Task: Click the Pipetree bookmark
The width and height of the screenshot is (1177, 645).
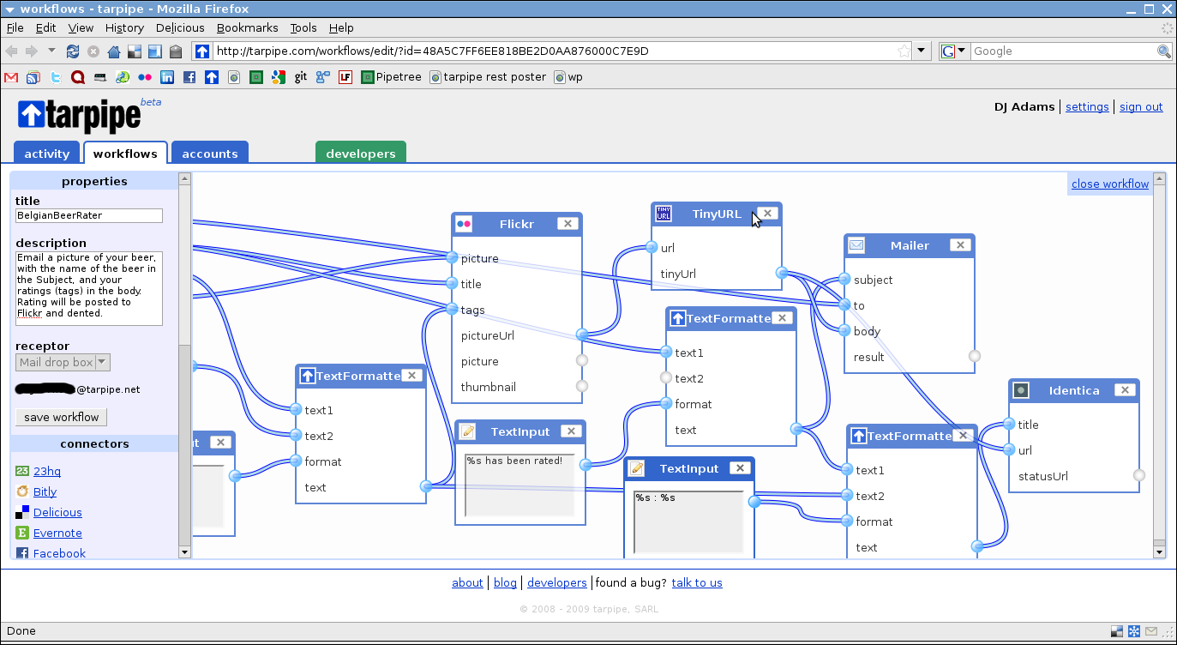Action: point(392,77)
